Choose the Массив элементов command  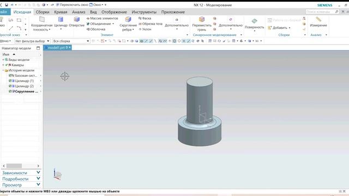pyautogui.click(x=102, y=18)
